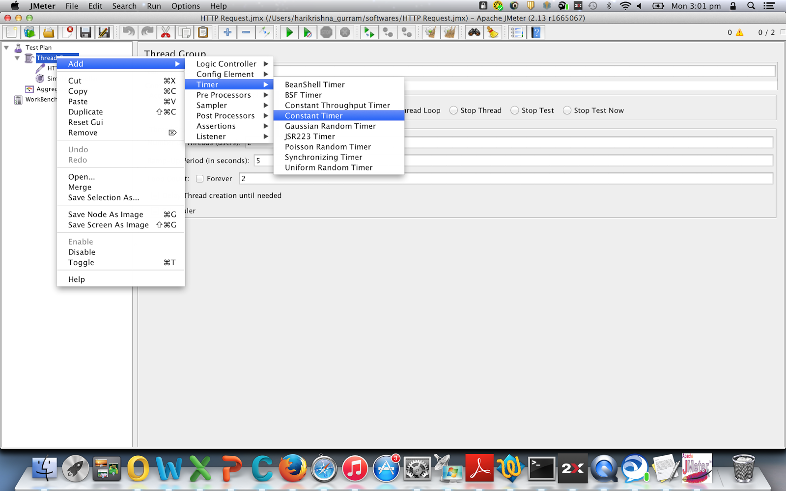Open the Search toolbar icon (binoculars)
The height and width of the screenshot is (491, 786).
tap(475, 32)
